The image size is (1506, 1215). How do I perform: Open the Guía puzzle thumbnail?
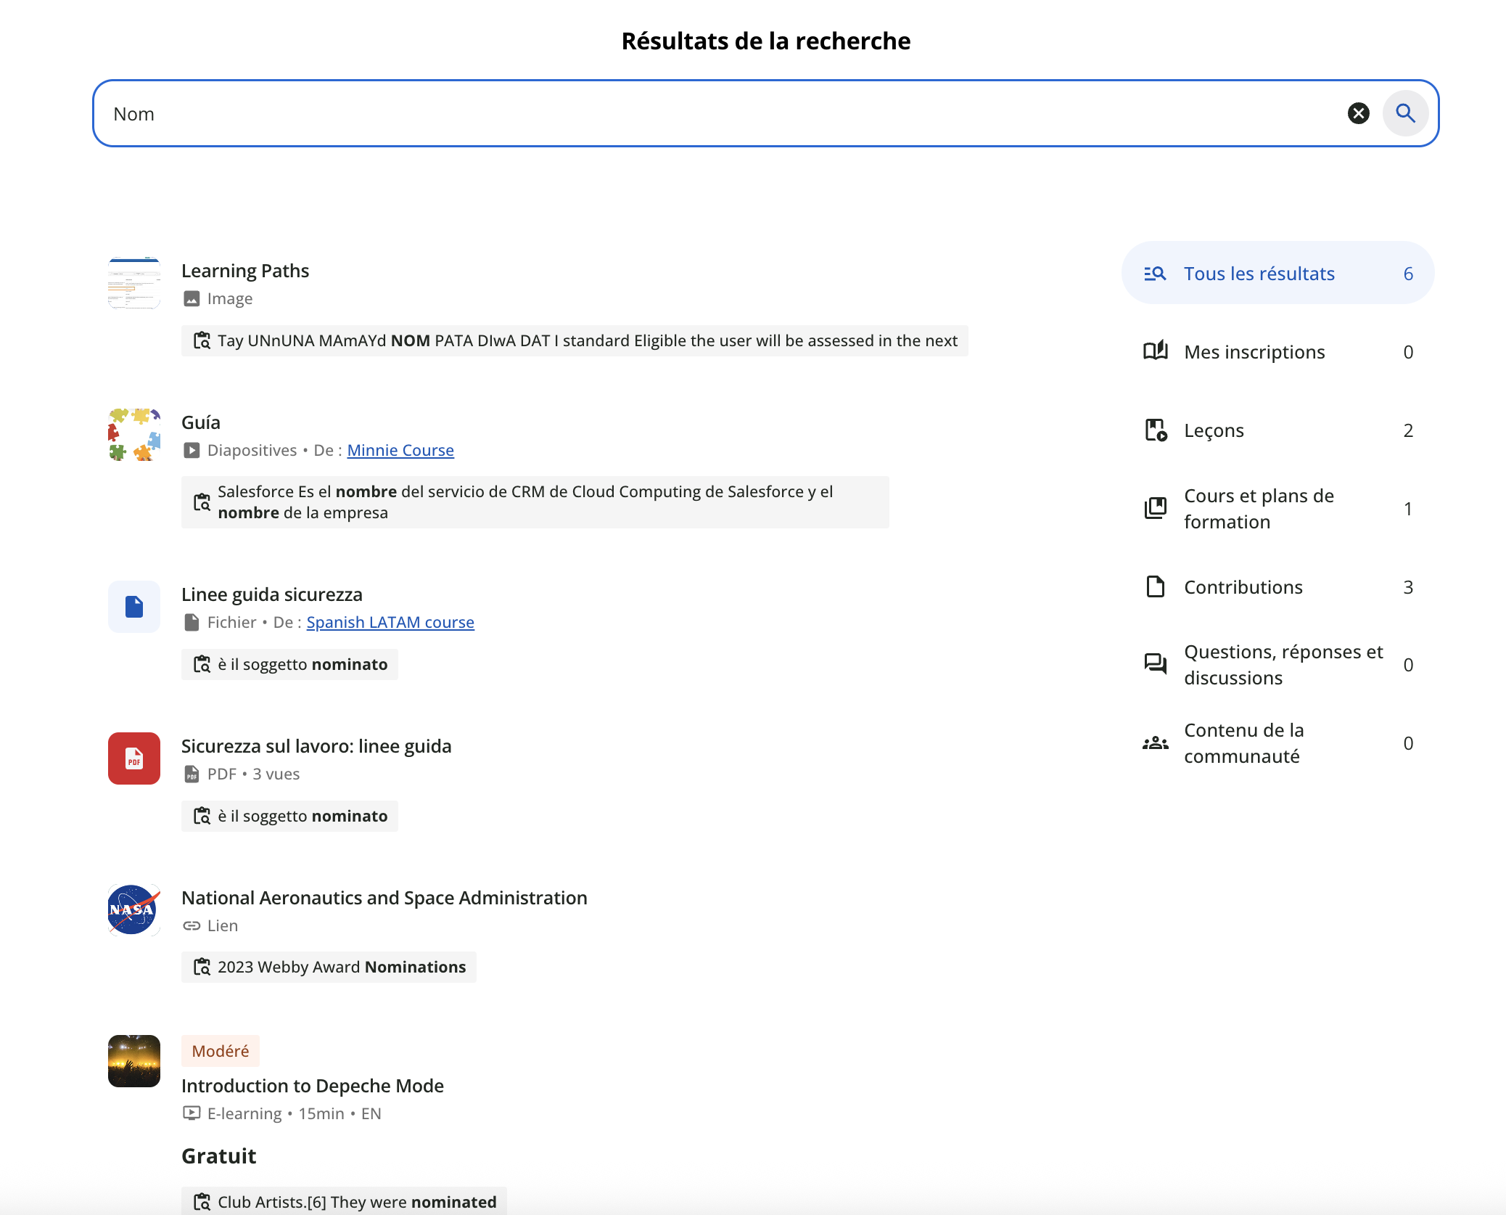coord(134,435)
